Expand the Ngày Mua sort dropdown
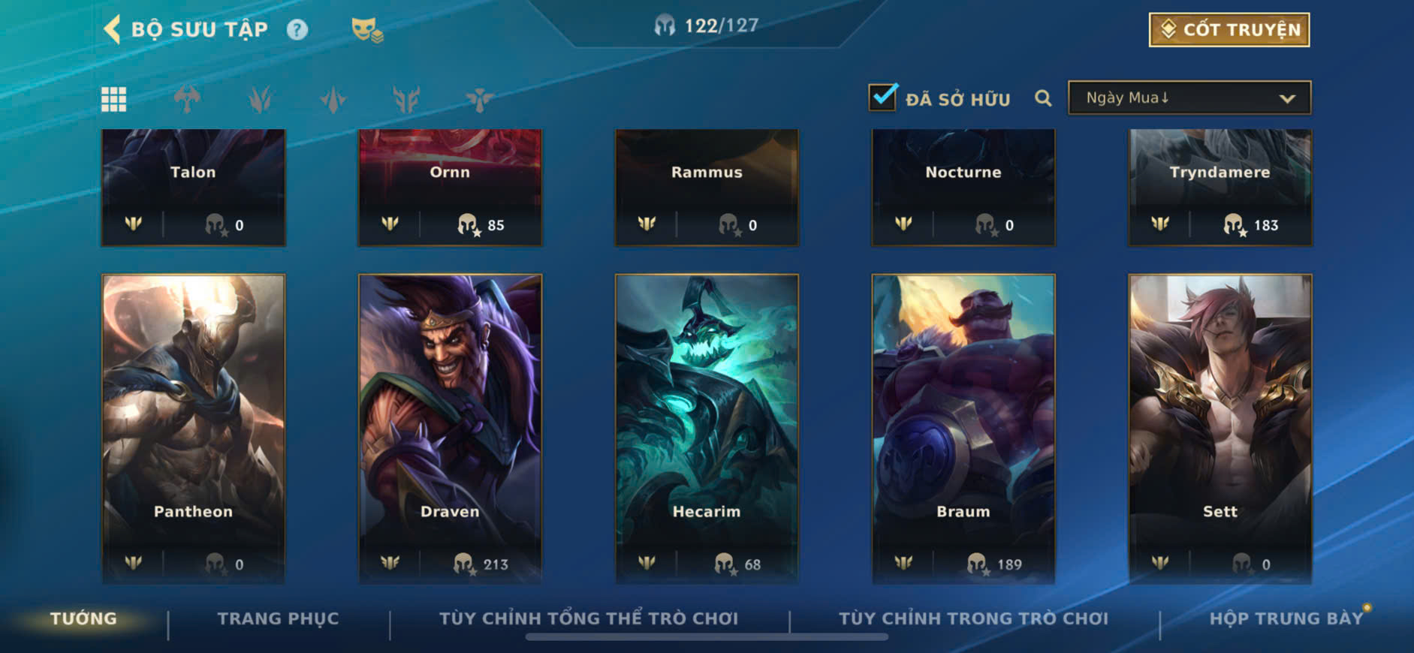Screen dimensions: 1414x653 pos(1189,98)
